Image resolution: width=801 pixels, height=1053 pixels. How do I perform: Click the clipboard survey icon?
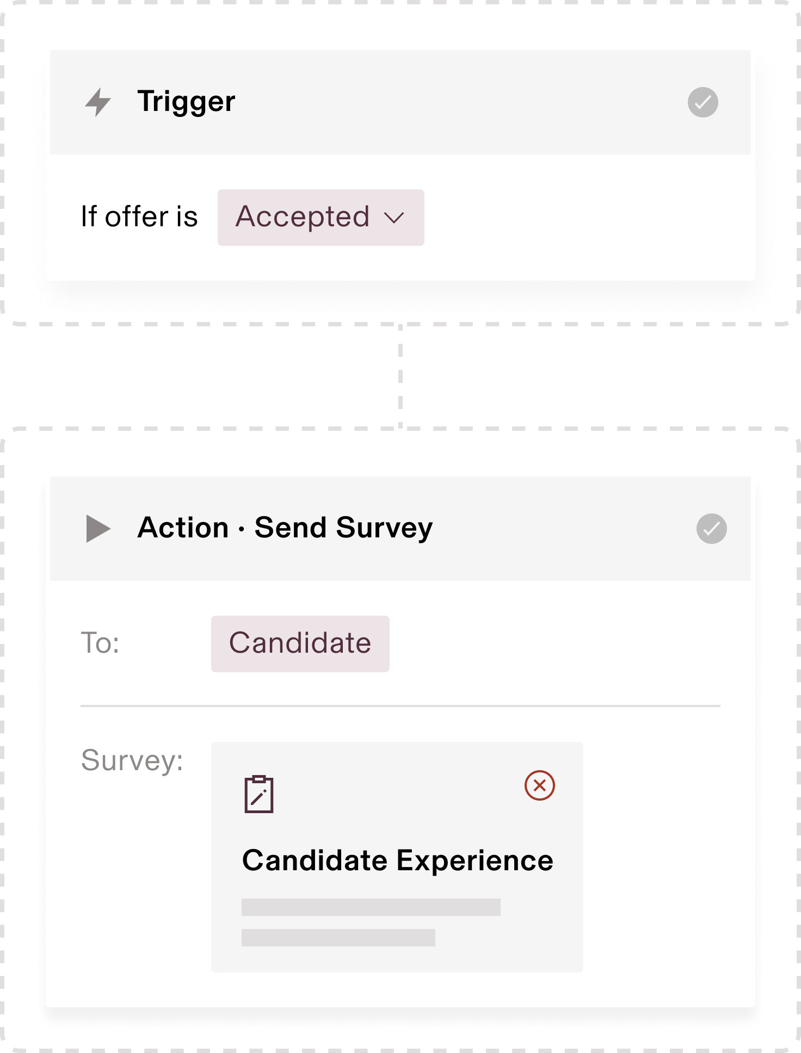click(258, 794)
